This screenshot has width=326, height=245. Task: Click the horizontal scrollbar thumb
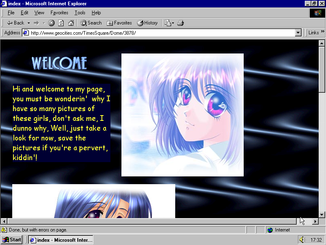point(152,221)
